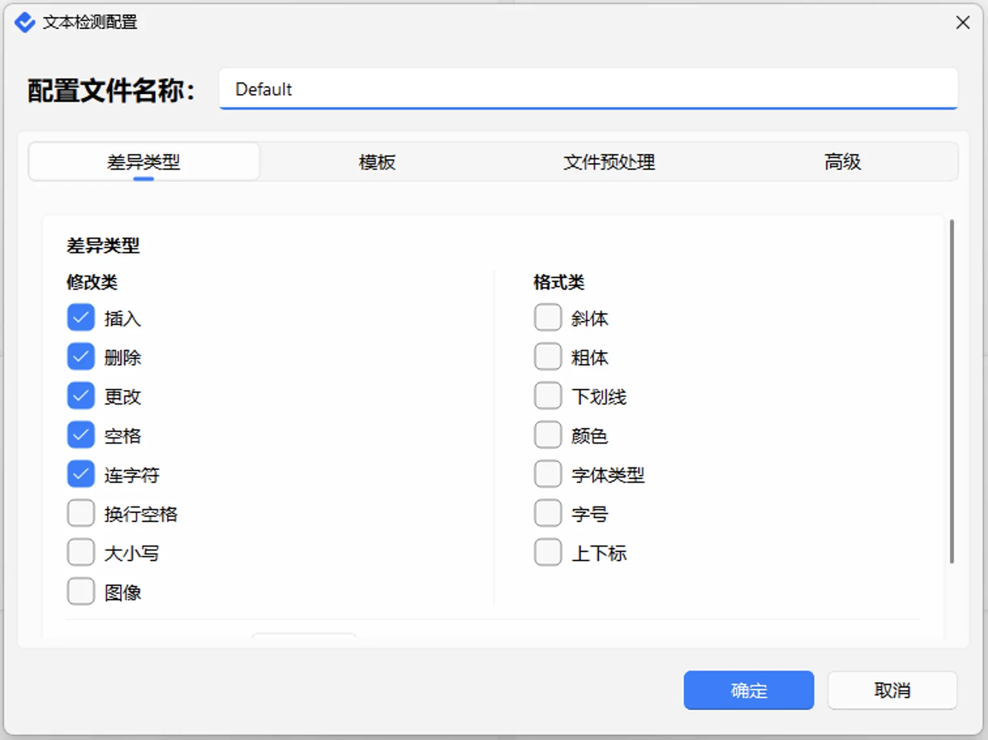Uncheck the 插入 checkbox
Viewport: 988px width, 740px height.
coord(81,318)
